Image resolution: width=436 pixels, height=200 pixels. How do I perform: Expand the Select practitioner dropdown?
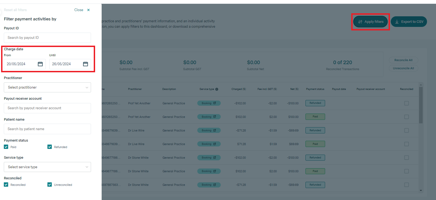tap(47, 87)
